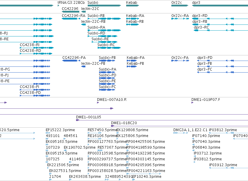248x181 pixels.
Task: Select EST IP07140.3prime
Action: point(193,139)
